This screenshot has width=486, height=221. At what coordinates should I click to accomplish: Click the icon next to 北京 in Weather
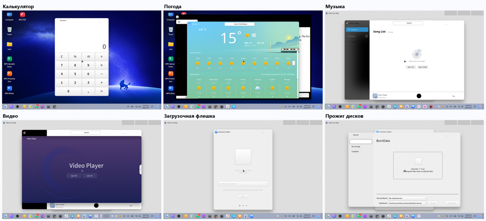(205, 29)
